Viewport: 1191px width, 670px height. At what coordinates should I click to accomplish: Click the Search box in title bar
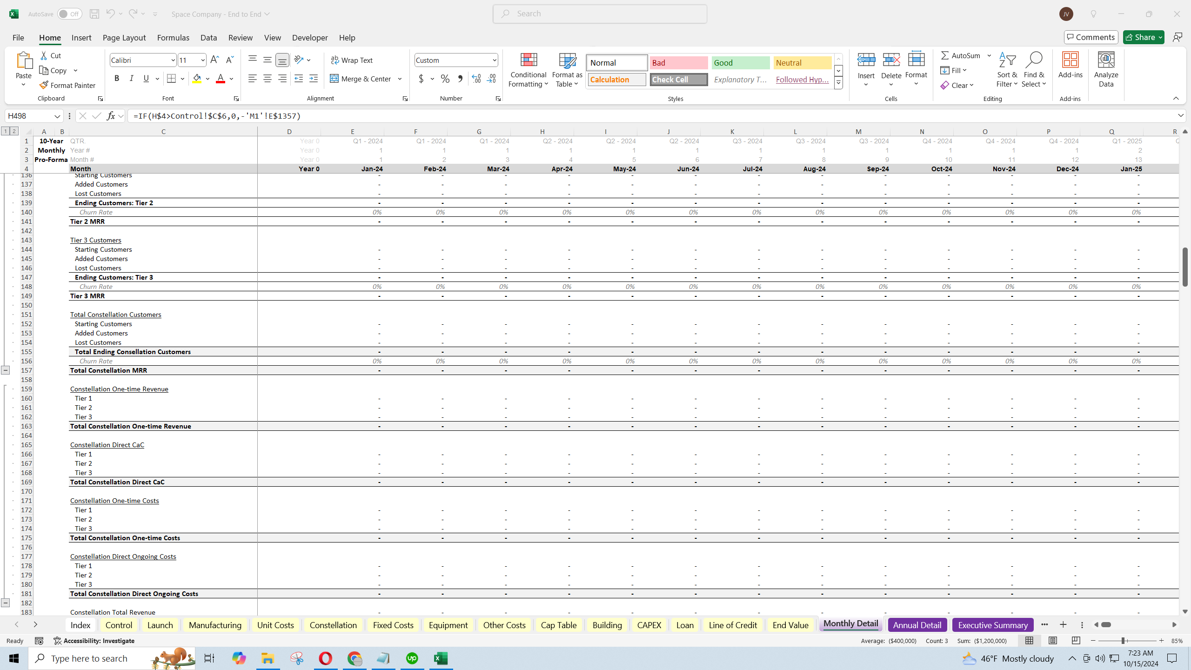coord(600,14)
